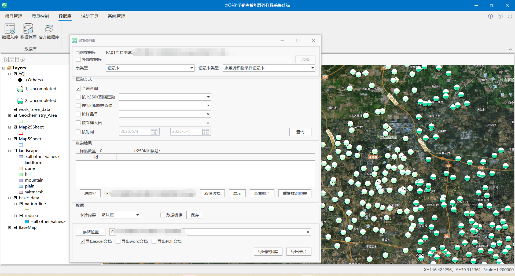Click the 查询 query button
Screen dimensions: 515x276
(300, 132)
